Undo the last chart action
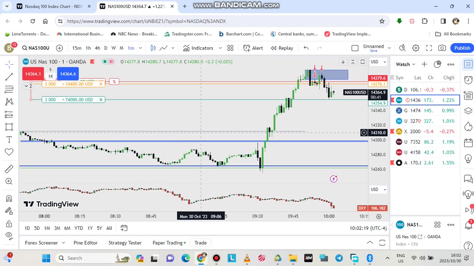This screenshot has height=266, width=474. [306, 48]
